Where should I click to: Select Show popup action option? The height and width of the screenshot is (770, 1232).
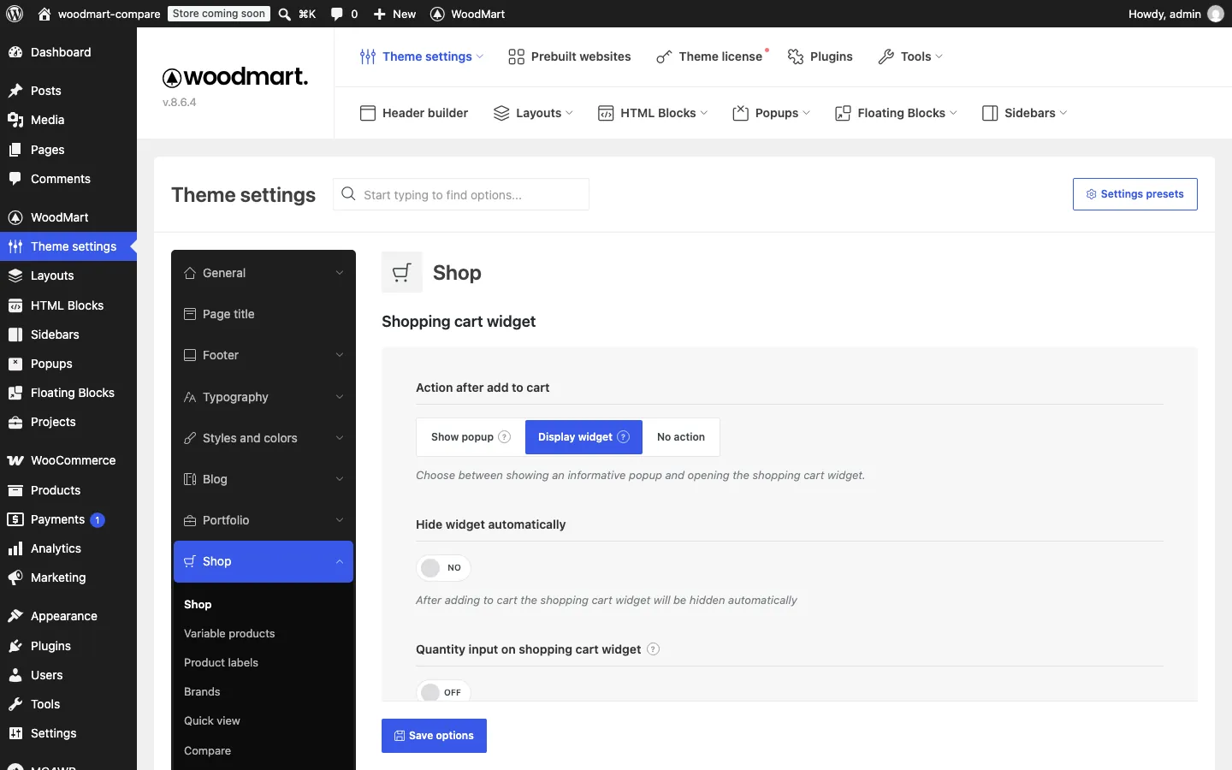click(471, 437)
